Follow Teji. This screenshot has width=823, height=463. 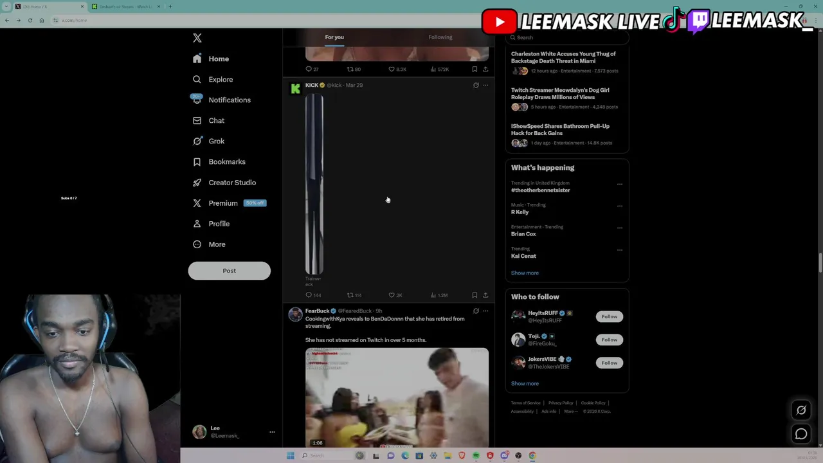610,340
